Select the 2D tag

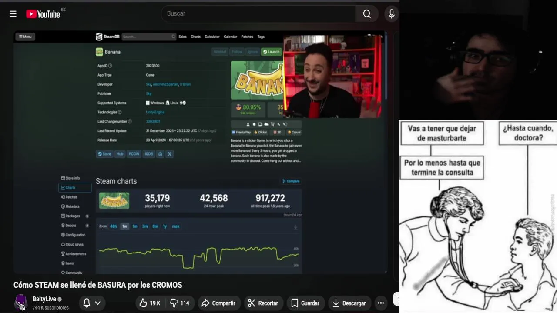277,132
